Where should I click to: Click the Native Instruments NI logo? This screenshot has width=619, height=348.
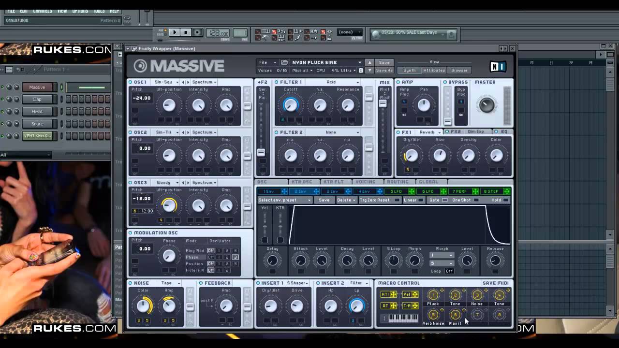click(x=498, y=67)
